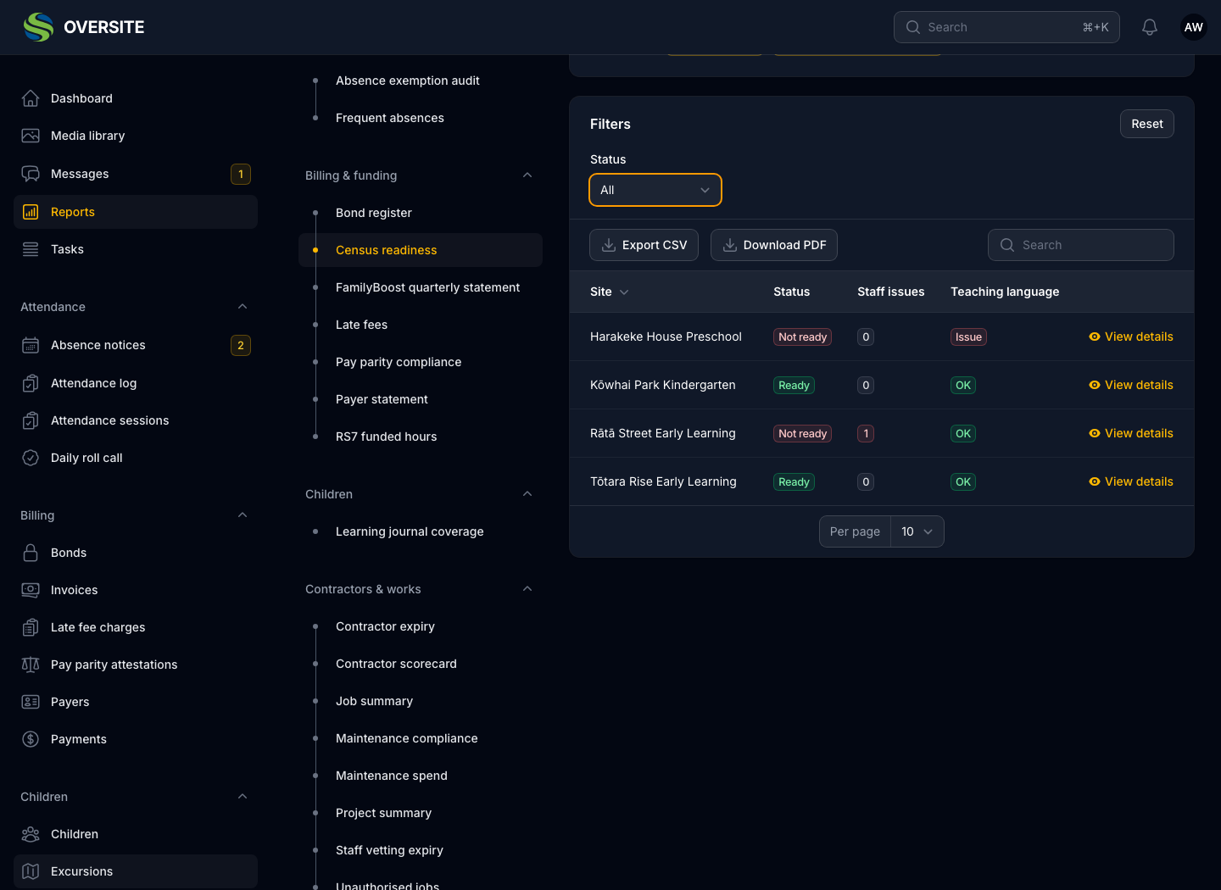Open the Pay parity compliance report
1221x890 pixels.
pyautogui.click(x=421, y=362)
